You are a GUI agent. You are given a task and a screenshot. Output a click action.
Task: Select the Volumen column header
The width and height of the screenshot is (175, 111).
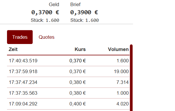click(118, 49)
